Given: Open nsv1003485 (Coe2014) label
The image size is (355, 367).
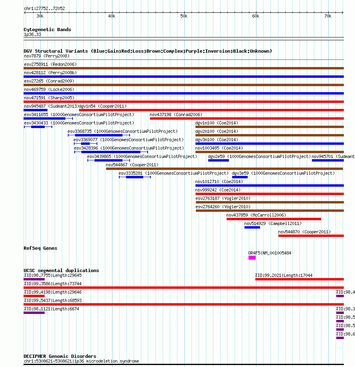Looking at the screenshot, I should (219, 148).
